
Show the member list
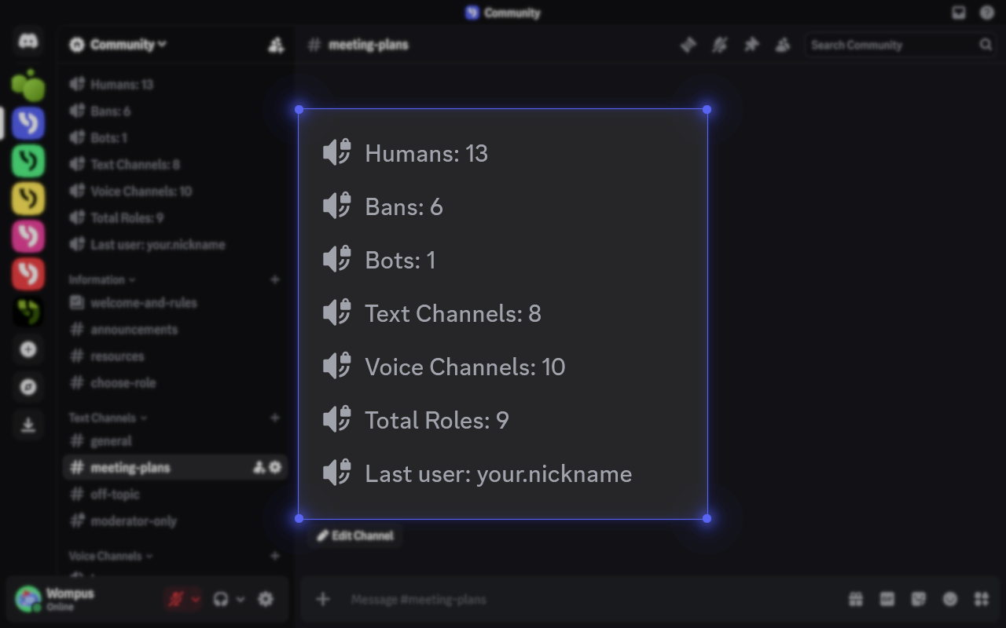782,45
